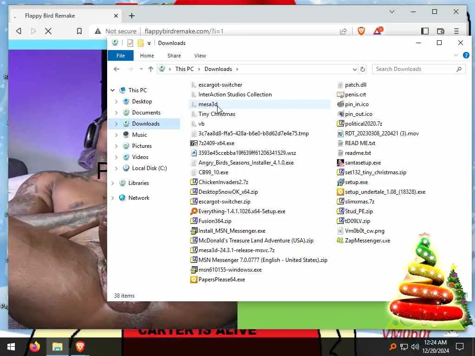Expand the Desktop tree node
The height and width of the screenshot is (356, 475).
(x=116, y=102)
